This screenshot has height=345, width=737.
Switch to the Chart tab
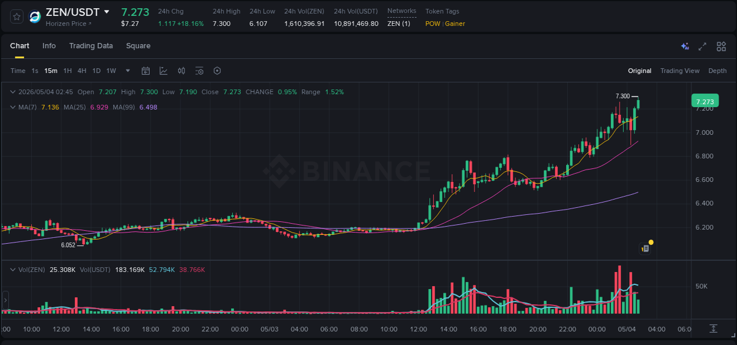pos(19,46)
